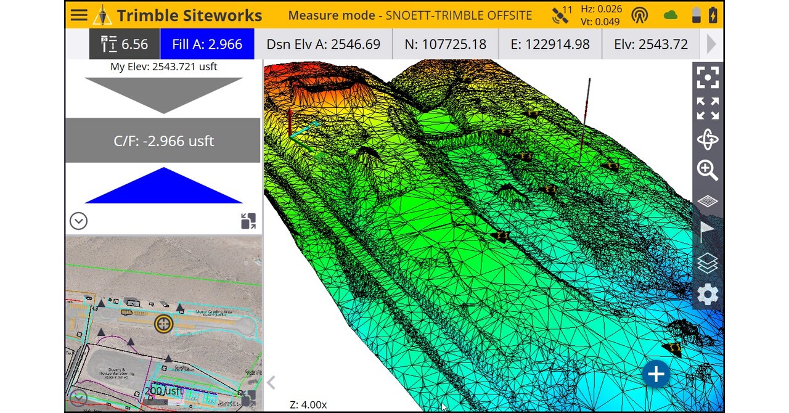Collapse the cut/fill arrow panel
Viewport: 789px width, 413px height.
pyautogui.click(x=78, y=221)
